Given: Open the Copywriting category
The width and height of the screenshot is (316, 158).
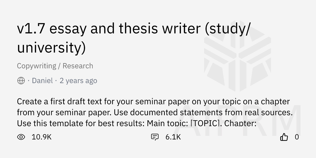Looking at the screenshot, I should click(37, 66).
